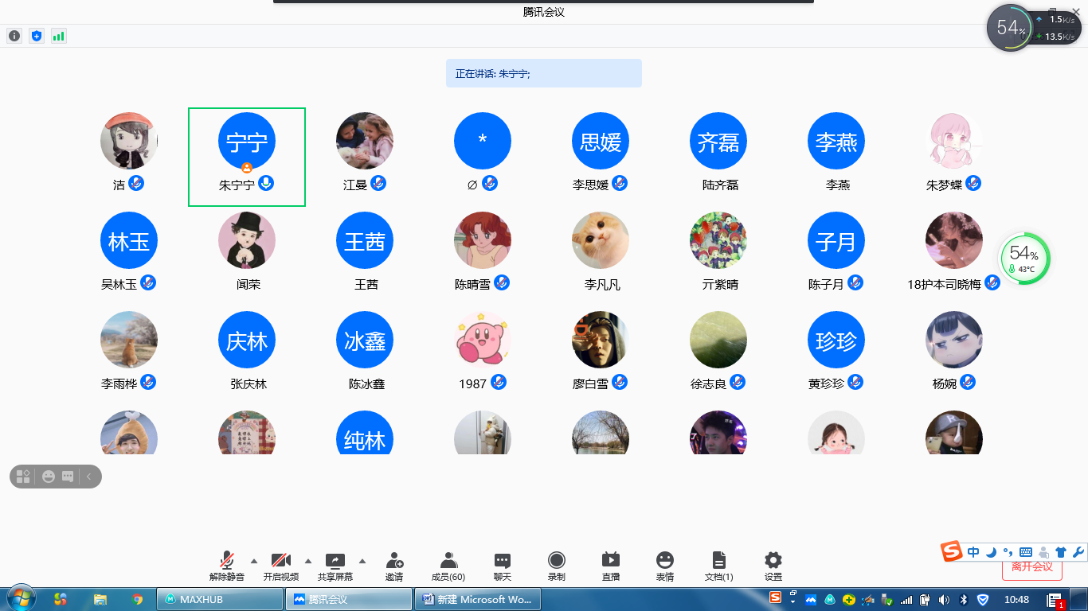Start 共享屏幕 screen sharing
Screen dimensions: 1088x611
335,566
